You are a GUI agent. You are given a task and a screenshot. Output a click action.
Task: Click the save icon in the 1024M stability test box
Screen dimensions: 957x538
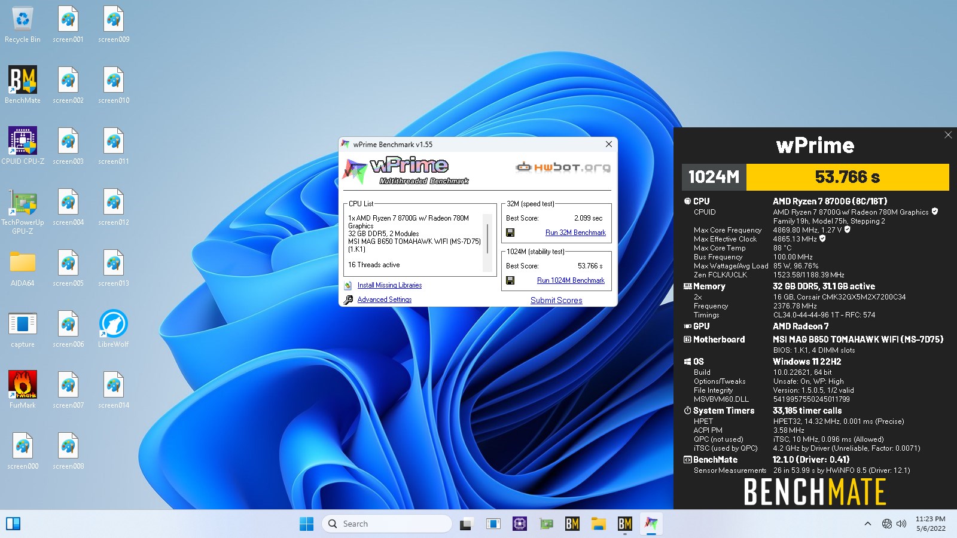click(x=510, y=280)
